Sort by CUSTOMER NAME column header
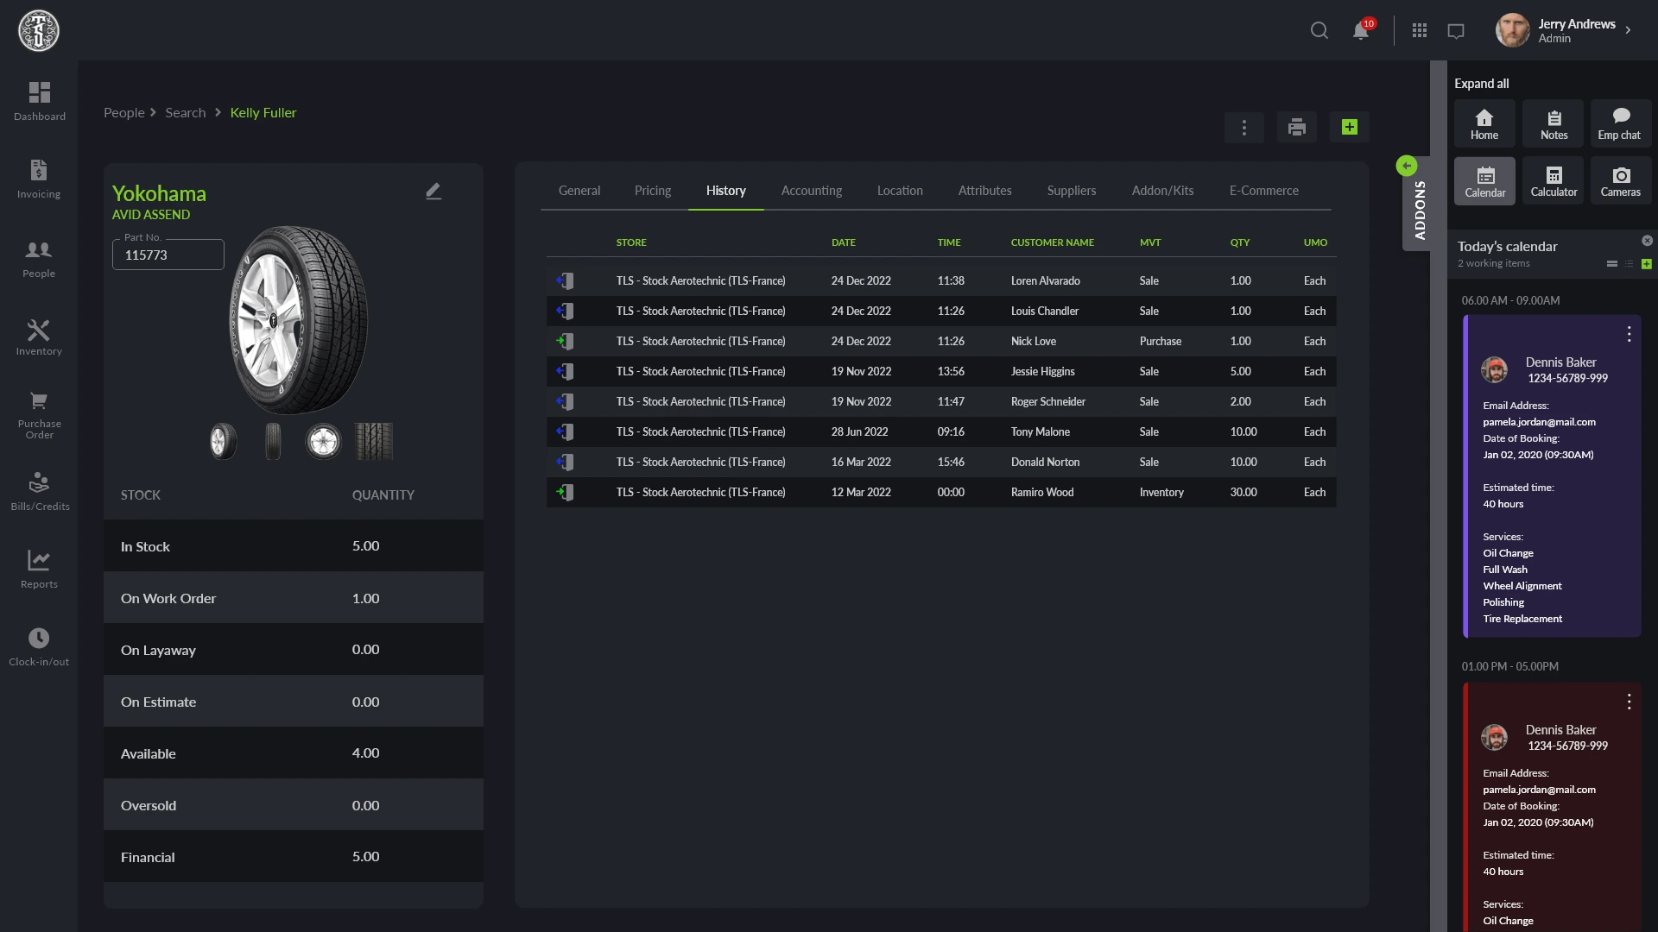 (1052, 242)
